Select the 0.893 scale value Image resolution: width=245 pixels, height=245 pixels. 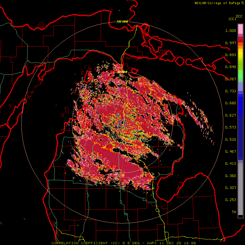(x=231, y=55)
